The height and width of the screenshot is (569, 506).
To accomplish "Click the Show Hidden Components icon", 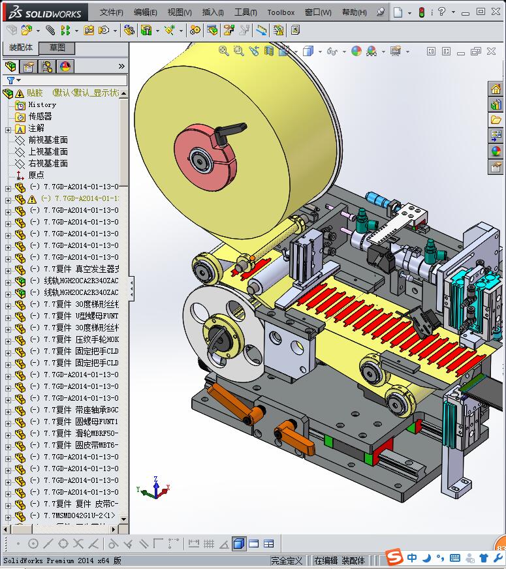I will 129,31.
